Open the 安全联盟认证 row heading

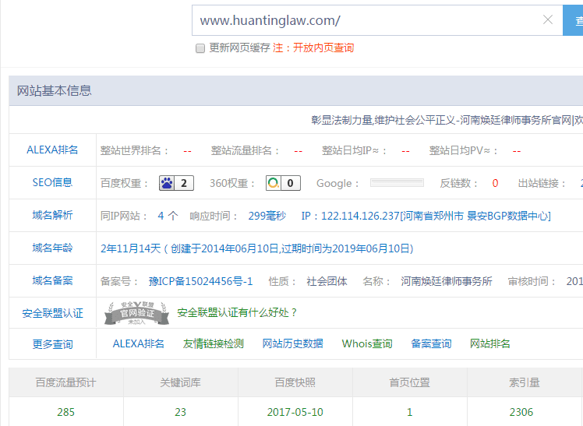[x=52, y=313]
